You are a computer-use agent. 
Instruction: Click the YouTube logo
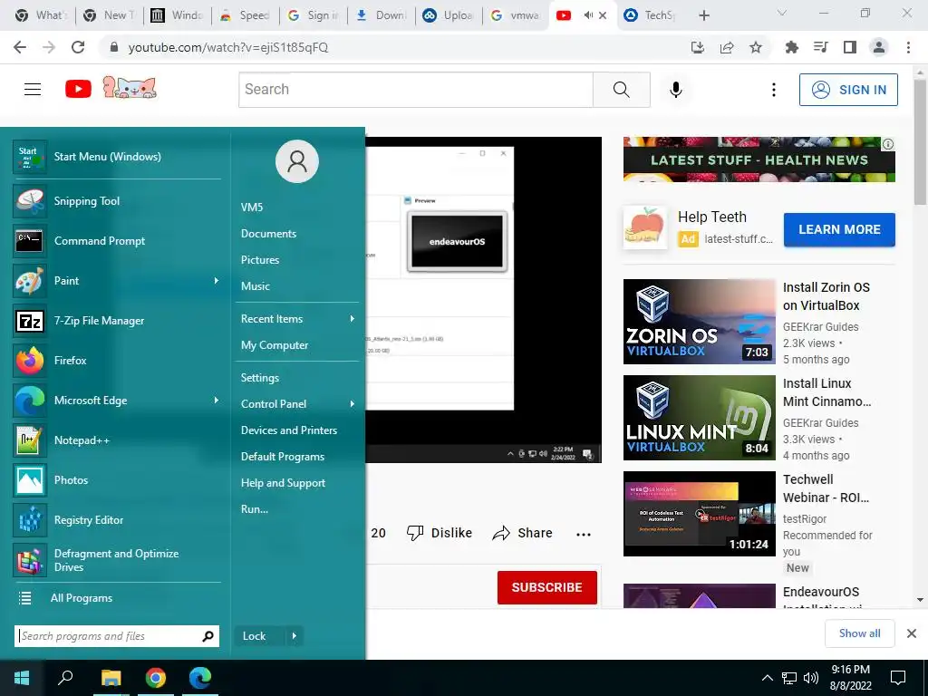coord(78,90)
